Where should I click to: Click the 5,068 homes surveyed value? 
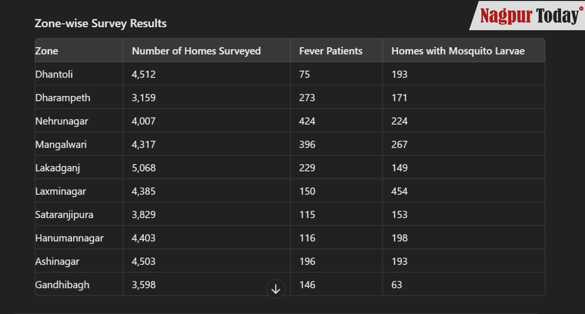click(x=144, y=168)
